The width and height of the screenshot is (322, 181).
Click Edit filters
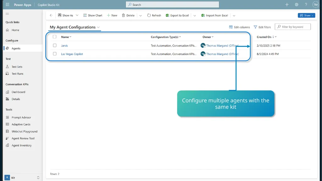(262, 27)
